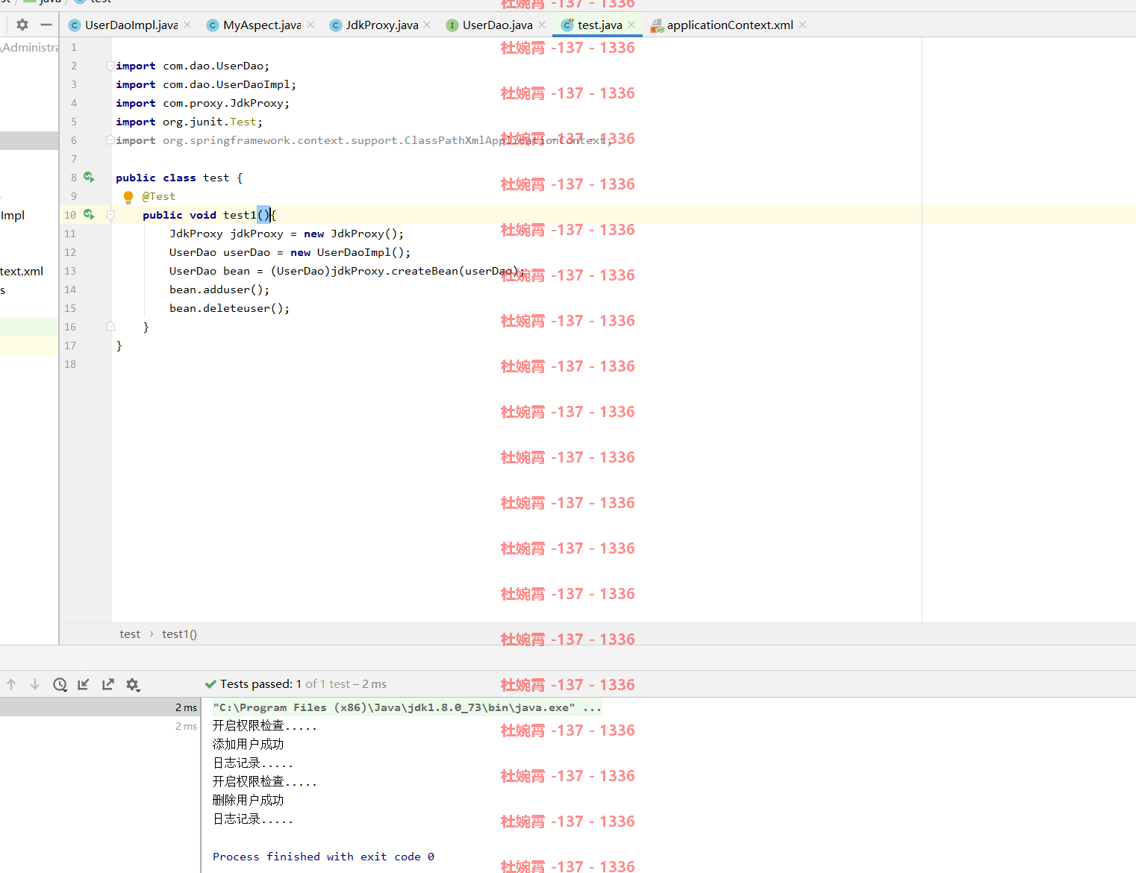Select the first 2 ms test result row
This screenshot has height=873, width=1136.
[x=99, y=707]
